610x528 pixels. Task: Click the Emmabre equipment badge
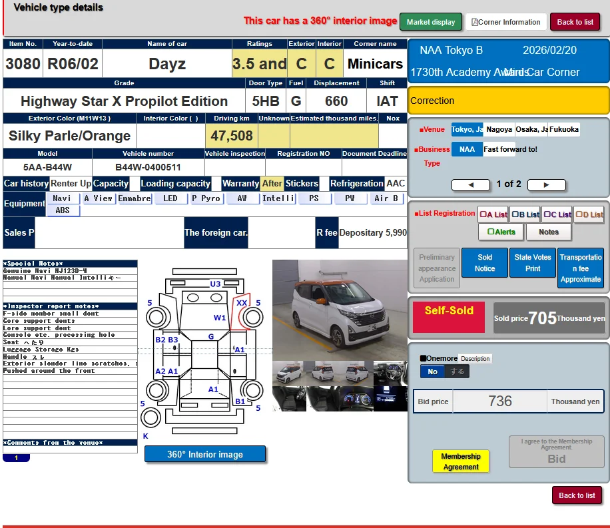click(135, 198)
